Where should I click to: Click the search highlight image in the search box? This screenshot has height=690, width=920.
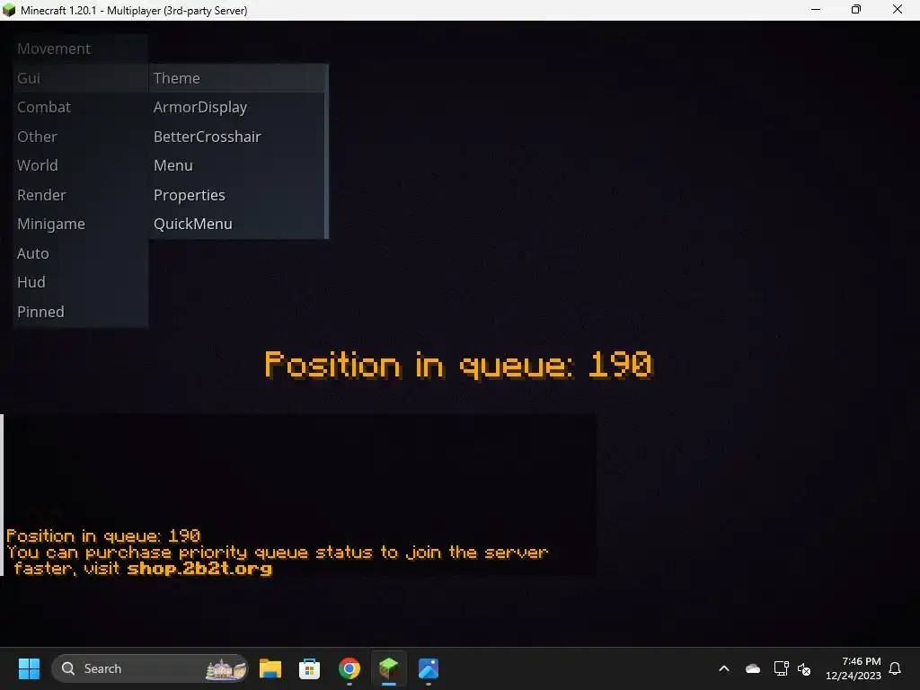(226, 668)
